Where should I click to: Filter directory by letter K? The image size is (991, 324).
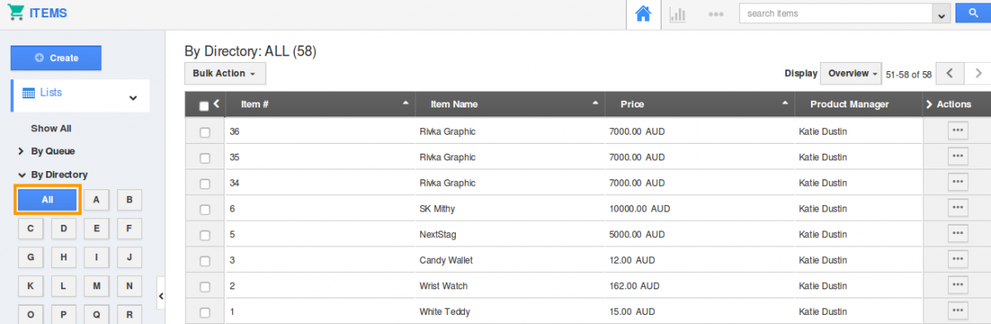pos(31,286)
